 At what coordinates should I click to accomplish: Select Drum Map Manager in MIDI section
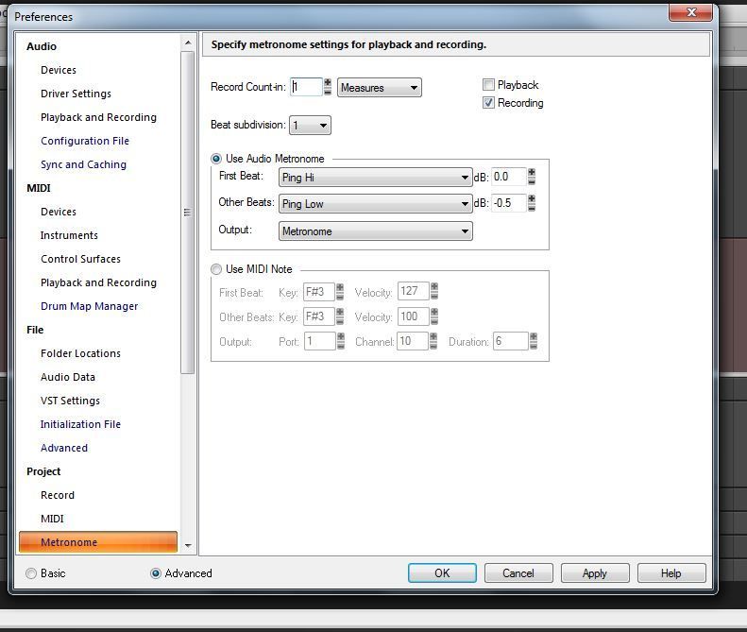(89, 306)
